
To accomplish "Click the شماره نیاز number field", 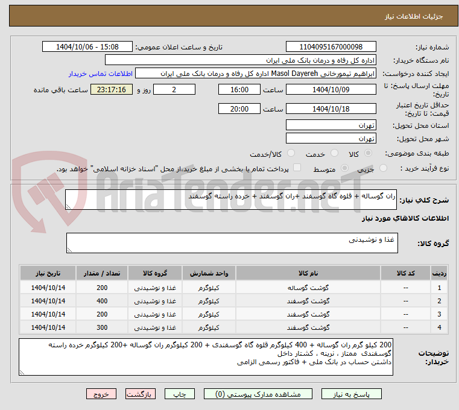I will 331,47.
